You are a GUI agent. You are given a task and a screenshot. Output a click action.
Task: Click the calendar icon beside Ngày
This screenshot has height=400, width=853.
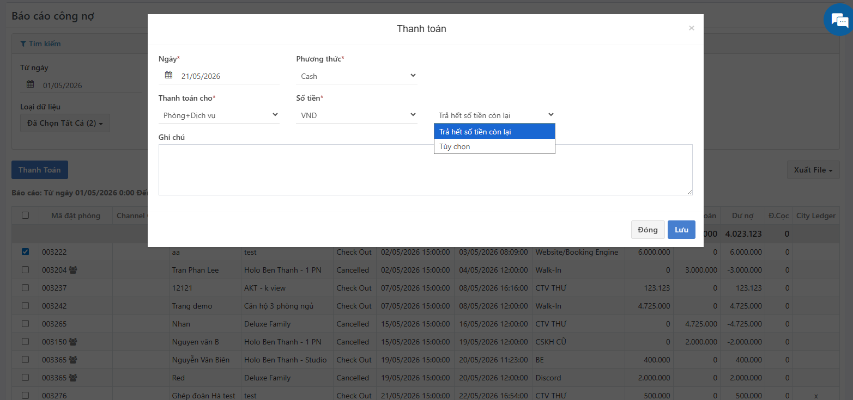pyautogui.click(x=168, y=75)
